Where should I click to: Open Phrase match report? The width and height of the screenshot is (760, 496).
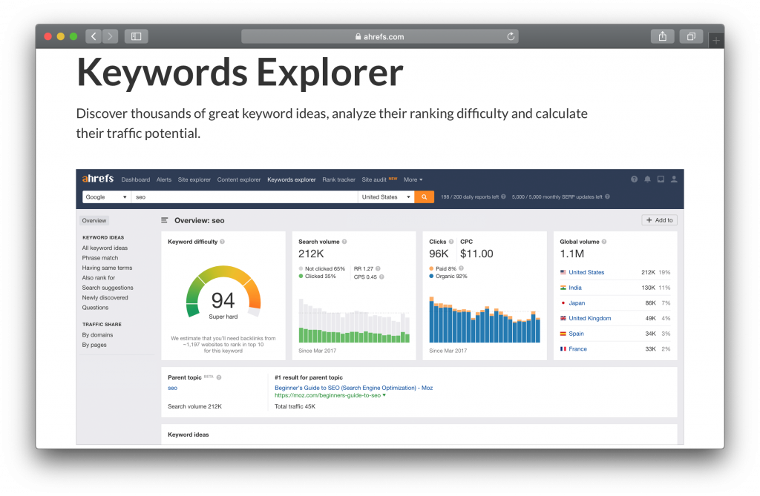click(100, 258)
